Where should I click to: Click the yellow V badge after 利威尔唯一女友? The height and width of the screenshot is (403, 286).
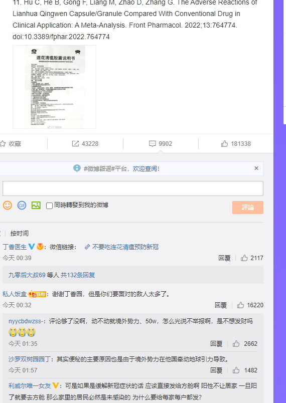pyautogui.click(x=55, y=385)
